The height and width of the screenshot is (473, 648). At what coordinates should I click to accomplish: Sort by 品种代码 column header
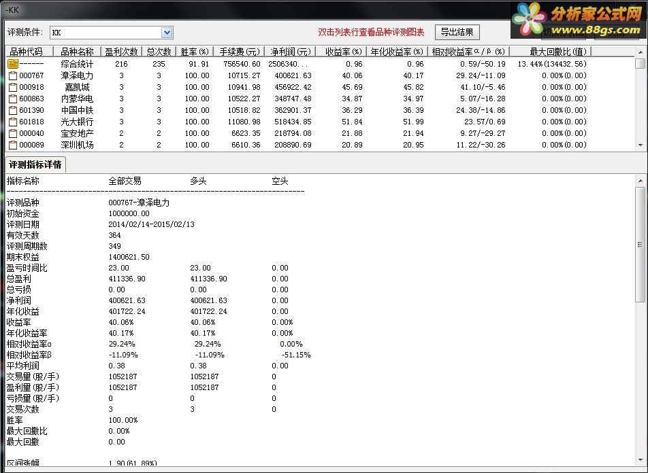pos(30,52)
